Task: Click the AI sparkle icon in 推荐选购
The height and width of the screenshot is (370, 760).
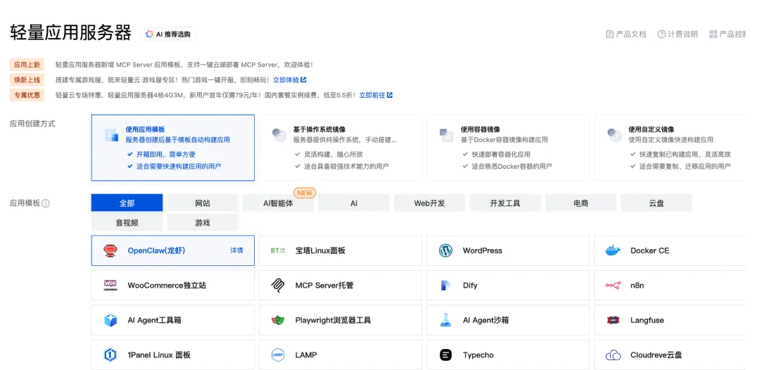Action: (x=149, y=34)
